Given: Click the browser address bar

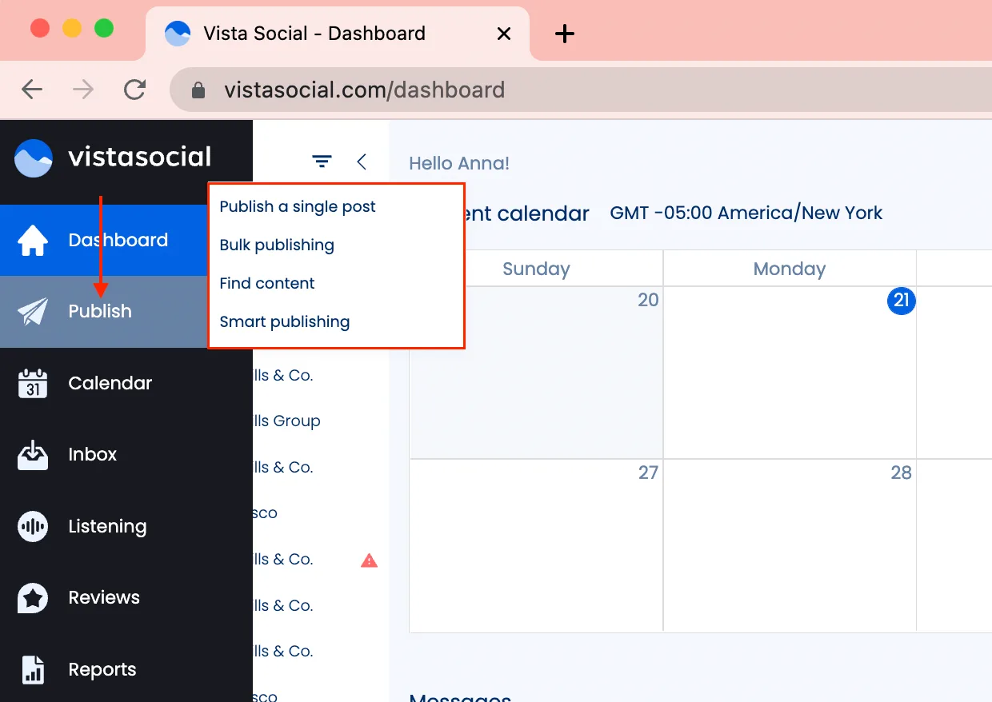Looking at the screenshot, I should (x=365, y=90).
